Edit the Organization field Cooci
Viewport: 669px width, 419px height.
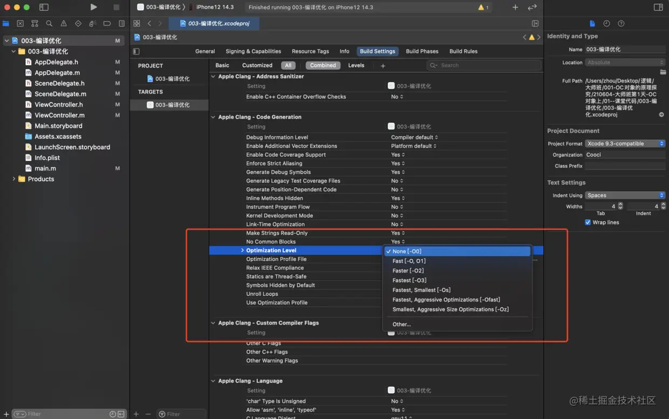coord(625,154)
